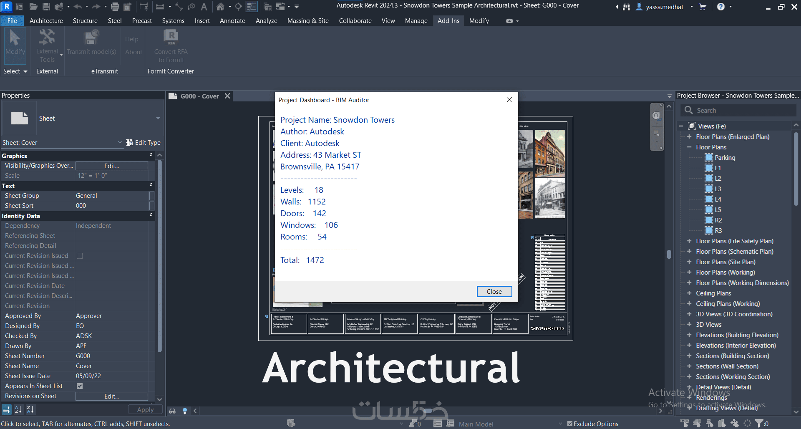Click sort ascending A-Z icon in Properties

[x=18, y=410]
